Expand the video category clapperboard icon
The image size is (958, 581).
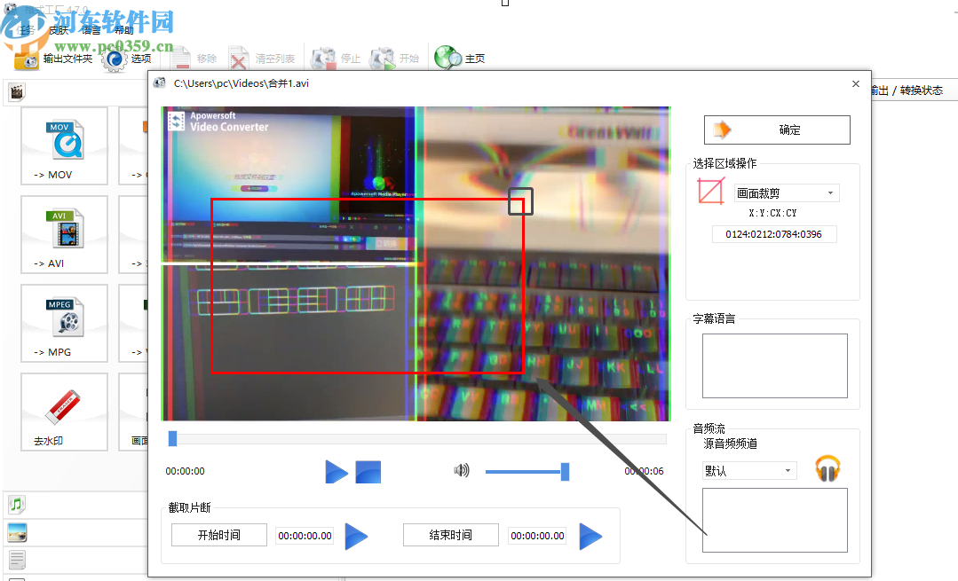(x=17, y=92)
